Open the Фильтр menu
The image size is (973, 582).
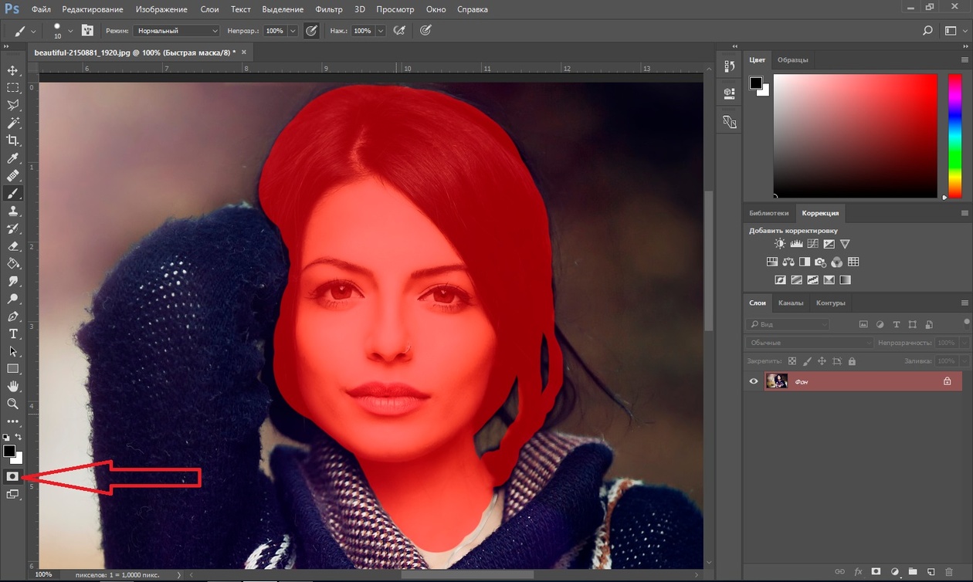click(x=329, y=9)
